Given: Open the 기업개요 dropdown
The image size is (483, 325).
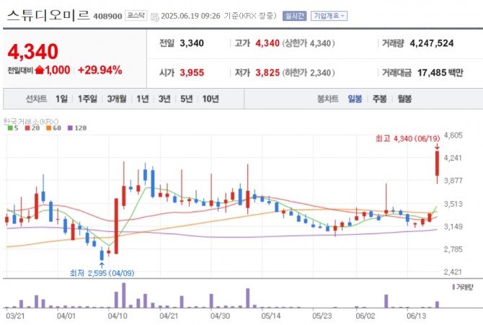Looking at the screenshot, I should click(329, 16).
